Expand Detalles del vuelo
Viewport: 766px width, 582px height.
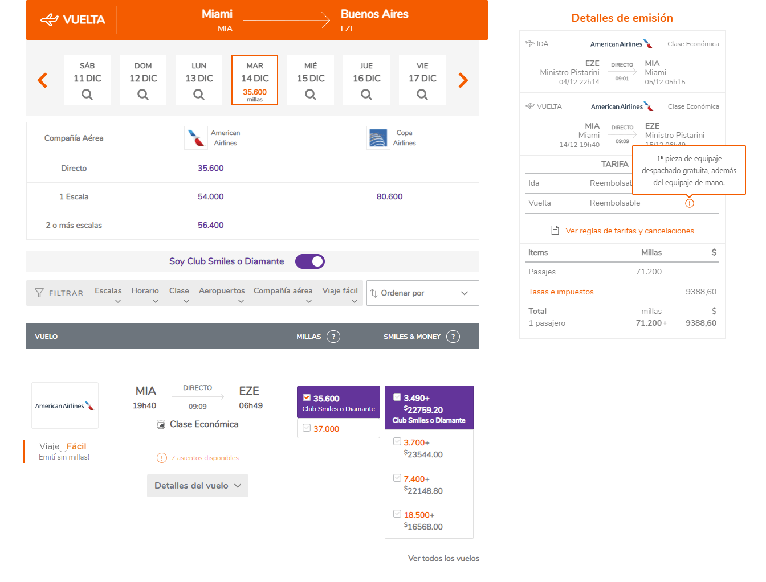198,486
